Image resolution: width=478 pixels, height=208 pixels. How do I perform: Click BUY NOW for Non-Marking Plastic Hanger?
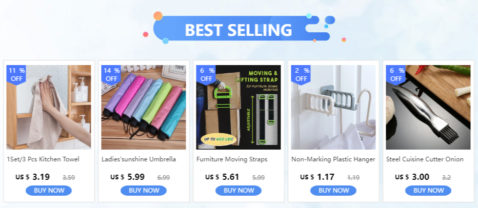click(333, 191)
